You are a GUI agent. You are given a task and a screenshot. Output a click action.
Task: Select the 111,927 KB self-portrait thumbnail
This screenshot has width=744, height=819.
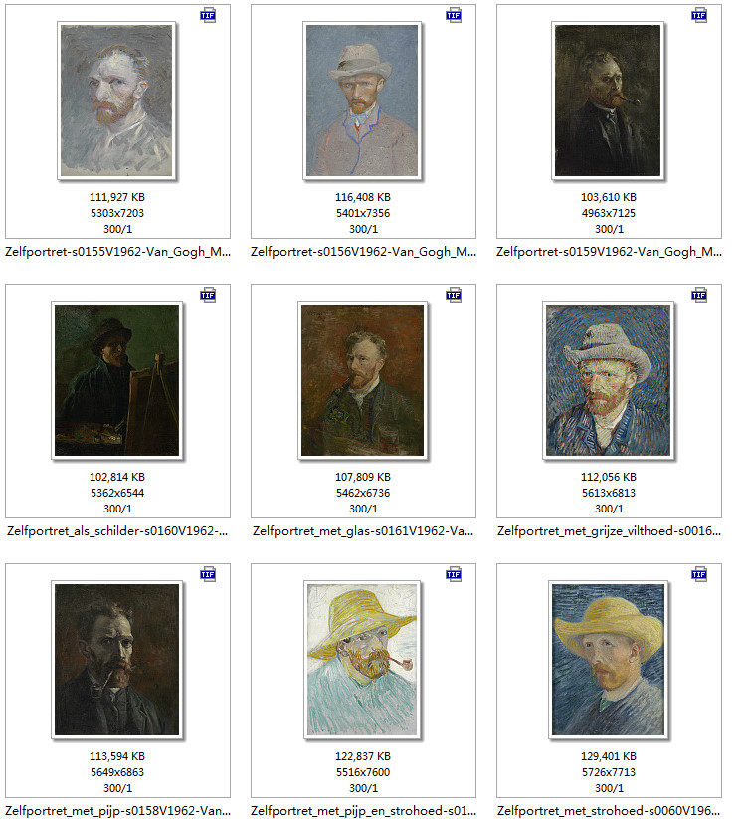point(116,101)
